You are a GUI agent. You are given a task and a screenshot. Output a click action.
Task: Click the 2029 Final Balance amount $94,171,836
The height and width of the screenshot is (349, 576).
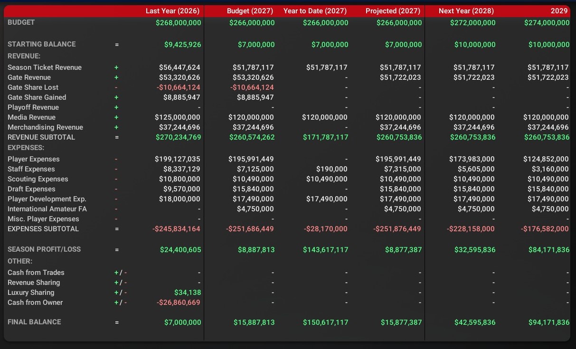548,322
